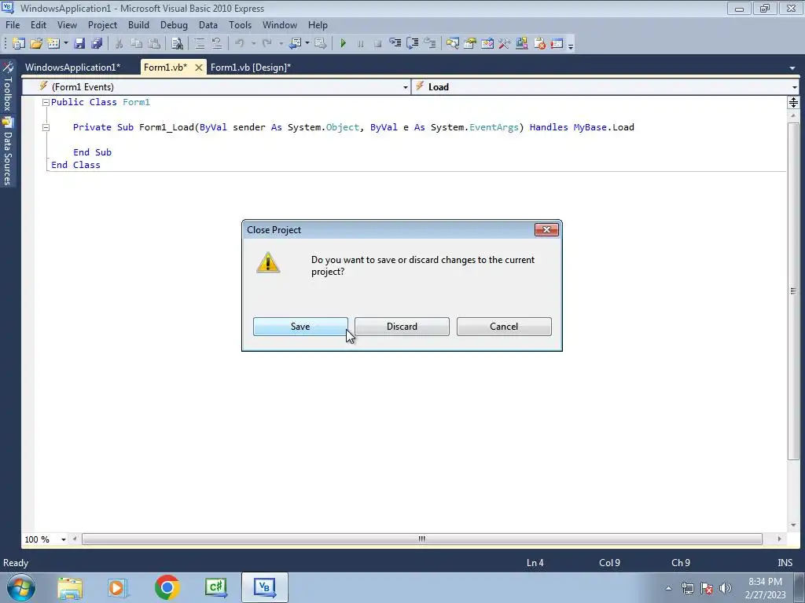Click the Navigate Backward icon
The width and height of the screenshot is (805, 603).
click(295, 44)
